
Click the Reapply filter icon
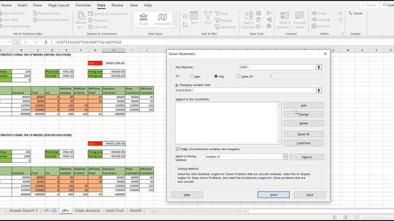(217, 20)
